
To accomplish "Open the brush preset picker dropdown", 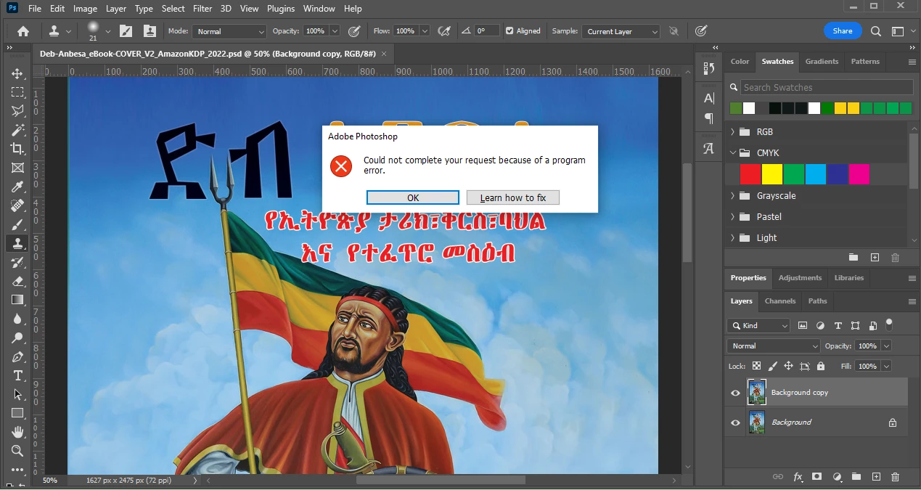I will pos(108,31).
